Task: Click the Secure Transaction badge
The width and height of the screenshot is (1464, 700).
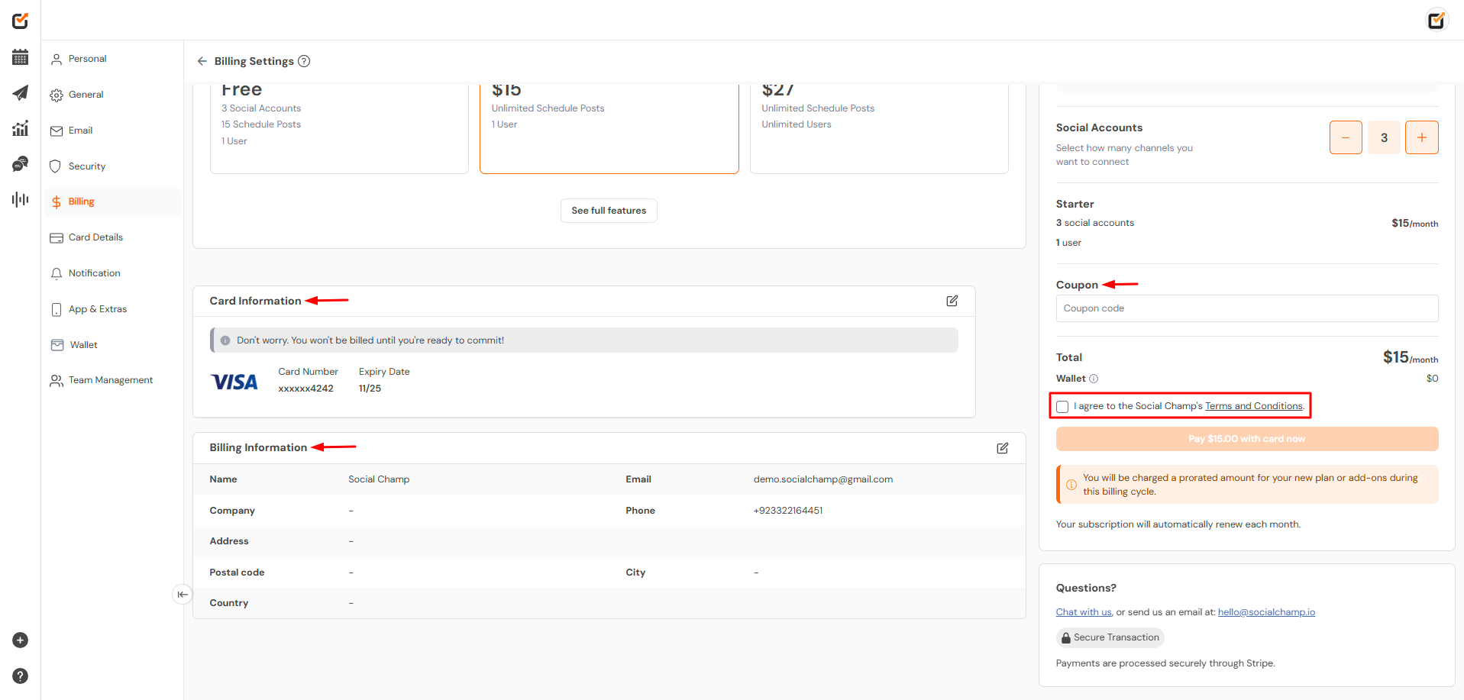Action: pos(1110,637)
